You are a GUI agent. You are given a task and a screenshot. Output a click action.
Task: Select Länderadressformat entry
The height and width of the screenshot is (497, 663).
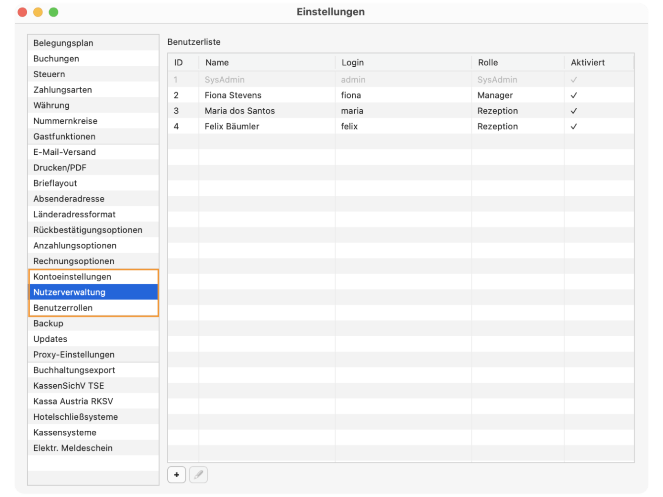[93, 214]
